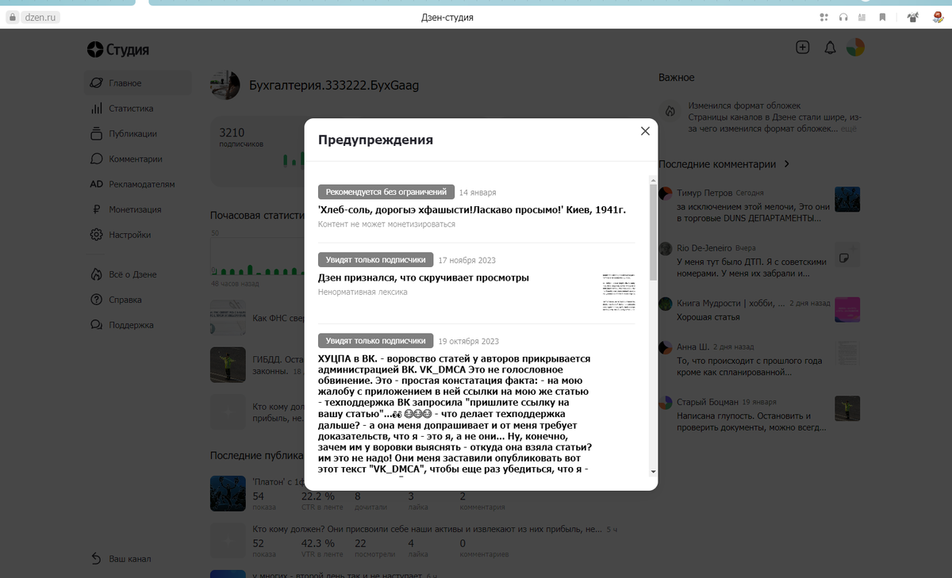
Task: Expand Последние комментарии chevron
Action: pos(787,164)
